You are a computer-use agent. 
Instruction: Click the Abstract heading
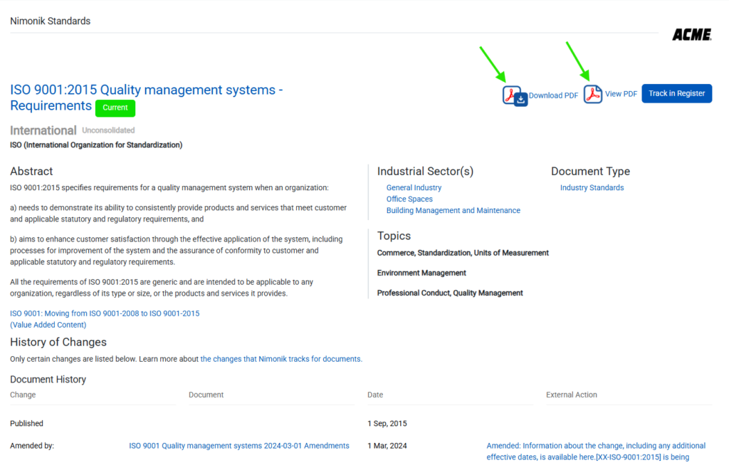pyautogui.click(x=31, y=171)
